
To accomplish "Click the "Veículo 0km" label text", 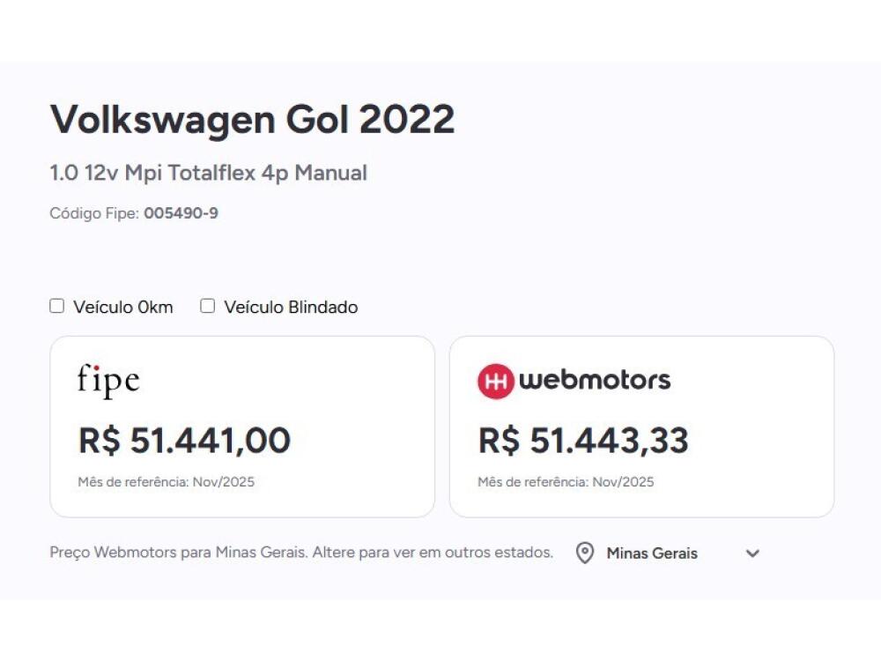I will [x=123, y=308].
